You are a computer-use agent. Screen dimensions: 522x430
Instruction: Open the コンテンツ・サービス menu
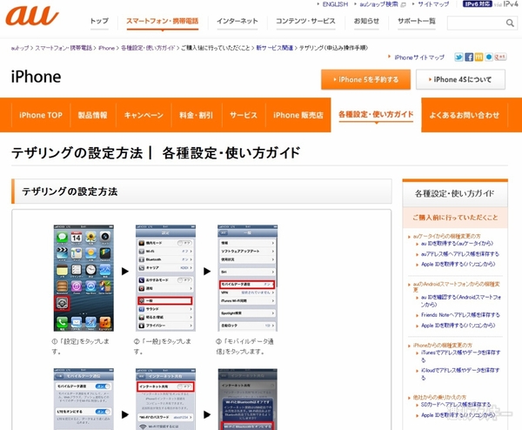tap(305, 21)
